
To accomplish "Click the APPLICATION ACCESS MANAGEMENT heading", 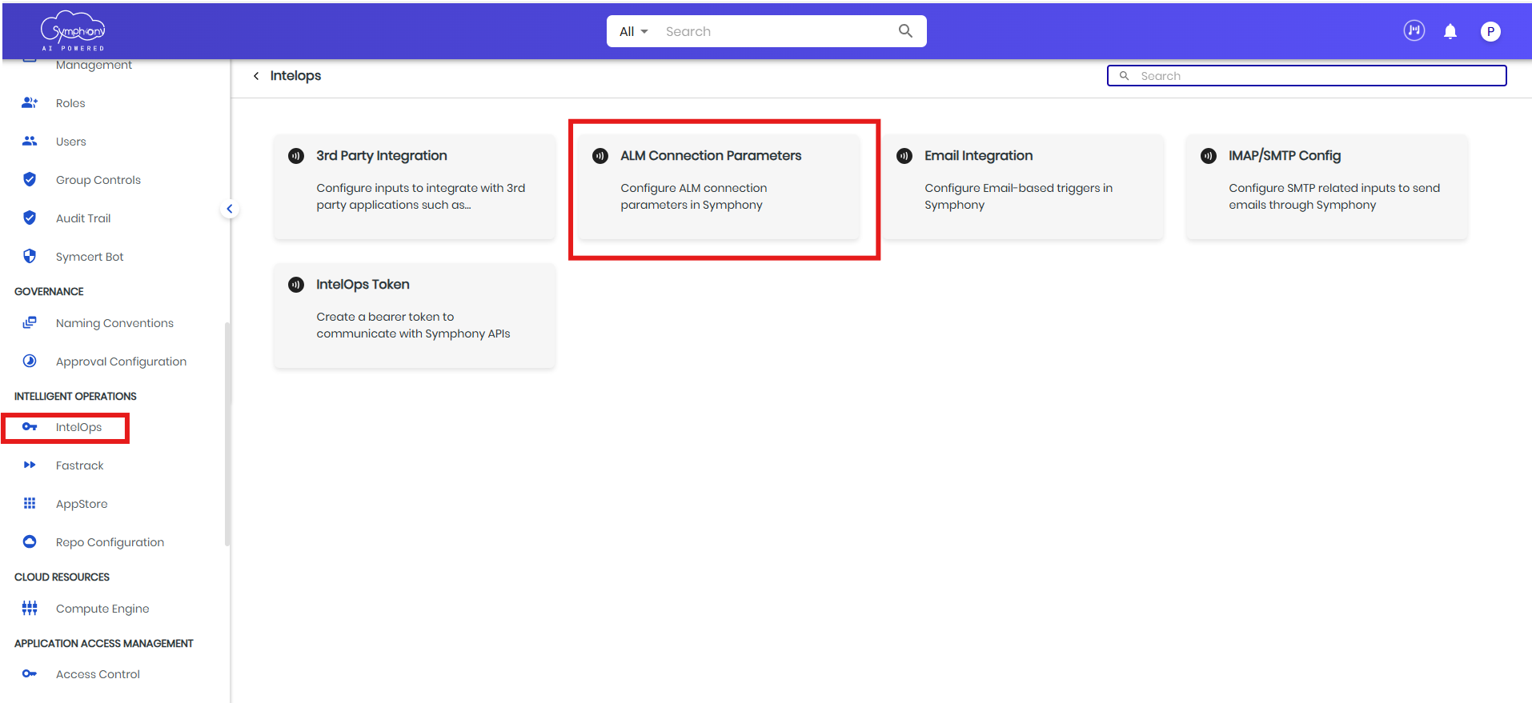I will click(104, 643).
